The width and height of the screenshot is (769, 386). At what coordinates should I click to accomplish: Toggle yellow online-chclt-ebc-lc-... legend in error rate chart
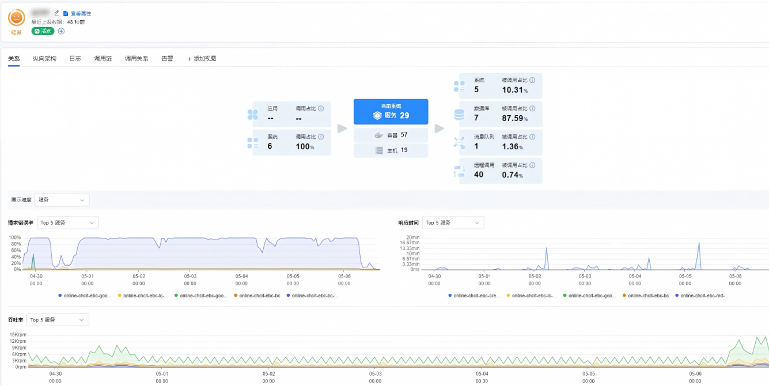coord(144,296)
